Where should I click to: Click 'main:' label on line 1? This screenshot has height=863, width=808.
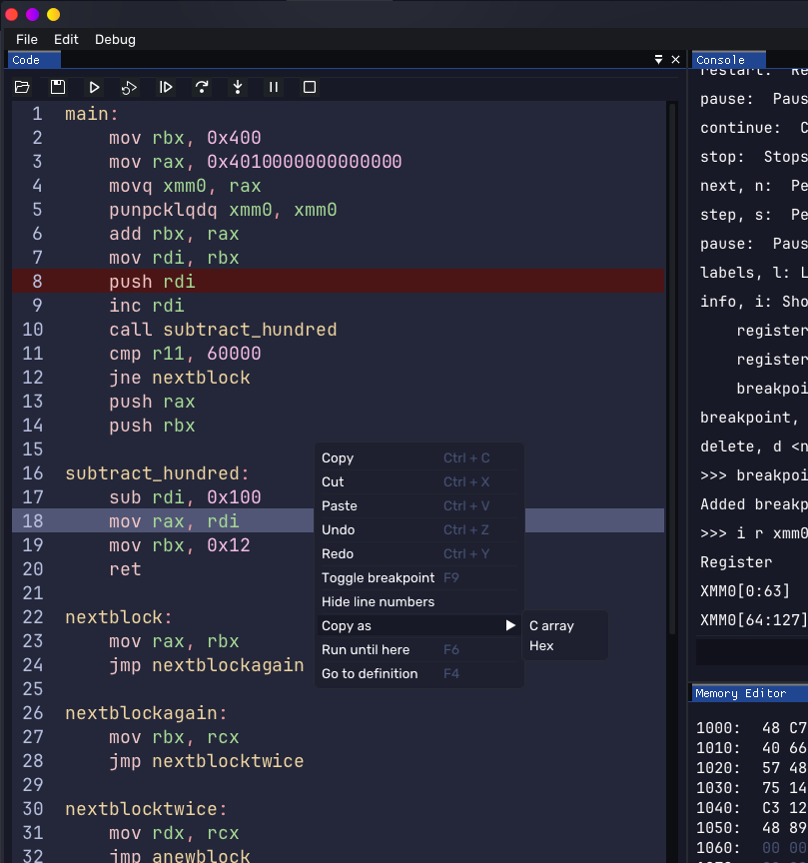pyautogui.click(x=91, y=114)
